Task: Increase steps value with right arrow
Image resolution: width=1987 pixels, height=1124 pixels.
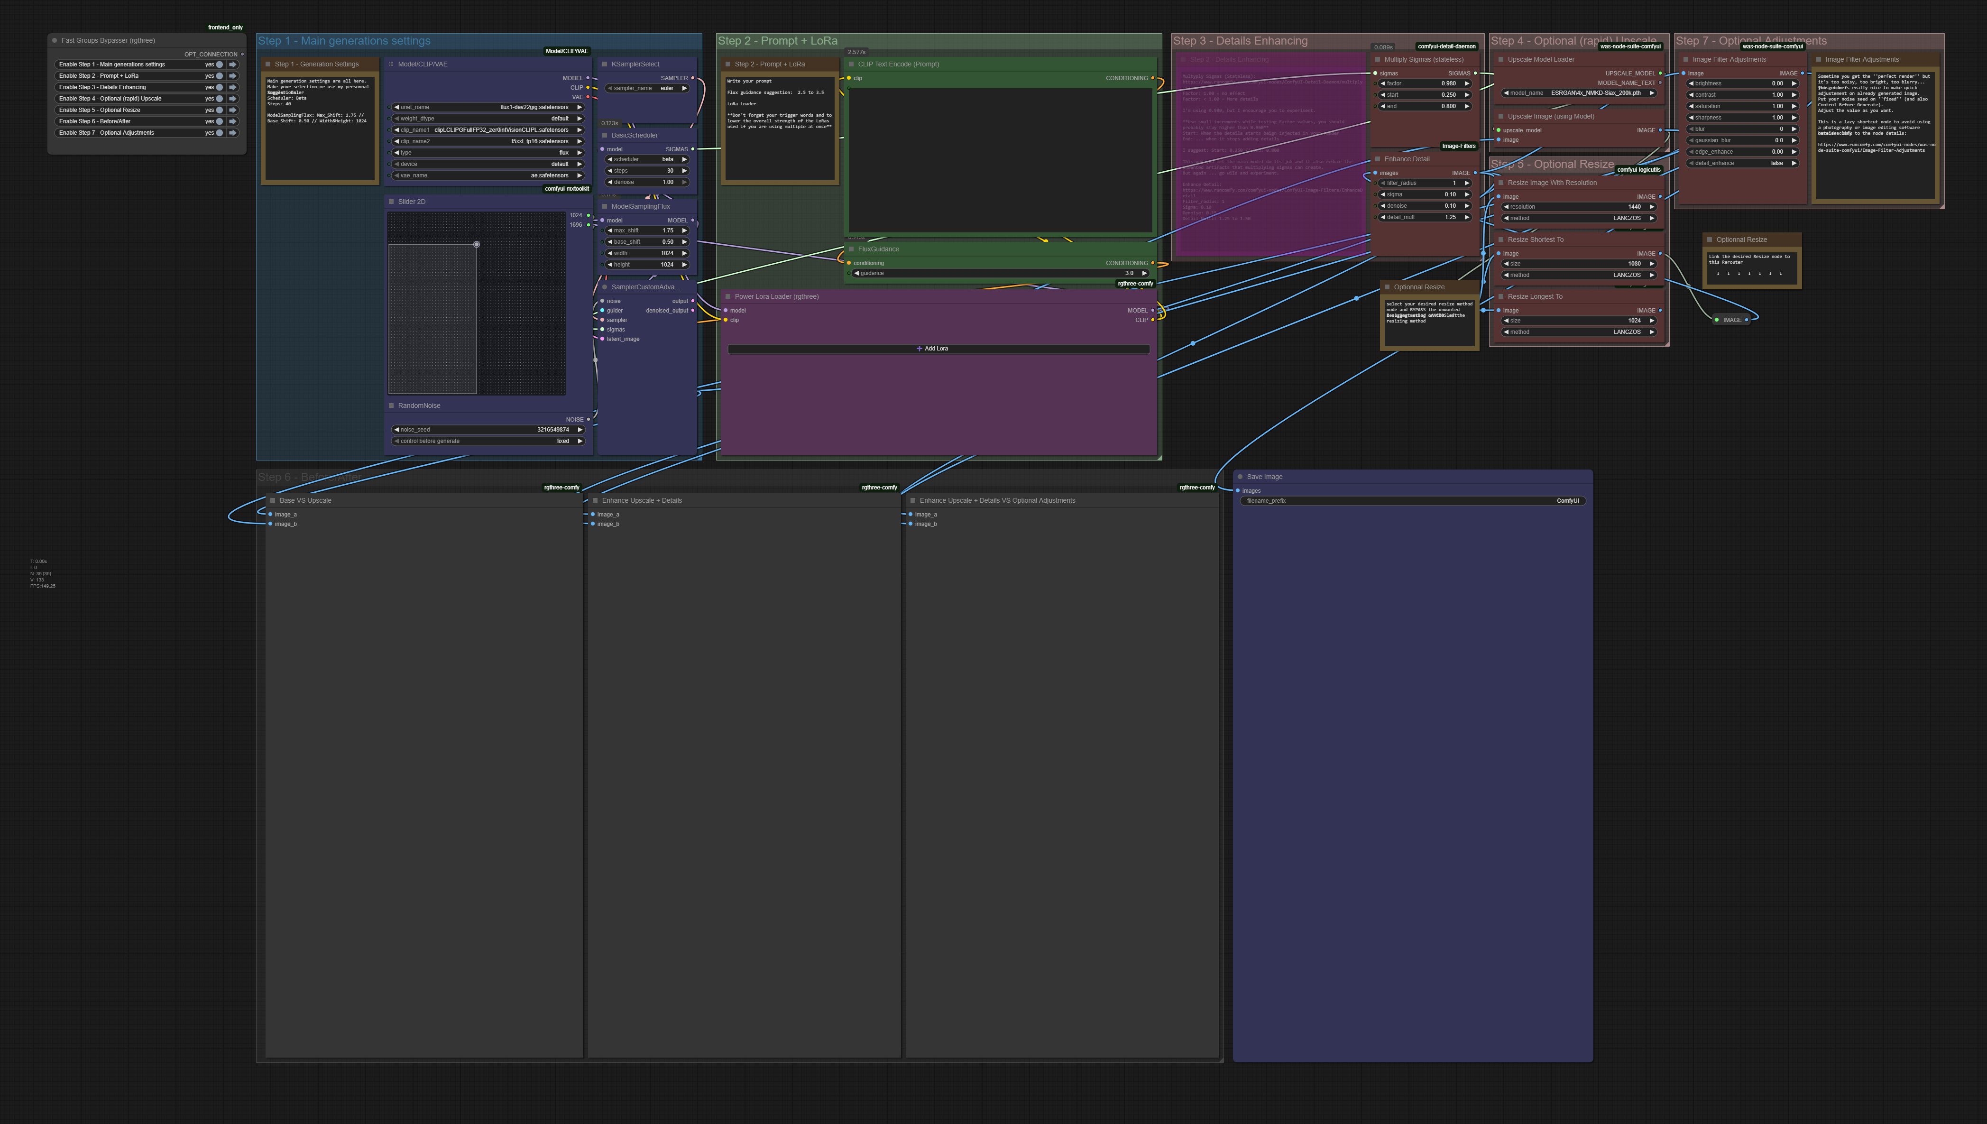Action: tap(685, 171)
